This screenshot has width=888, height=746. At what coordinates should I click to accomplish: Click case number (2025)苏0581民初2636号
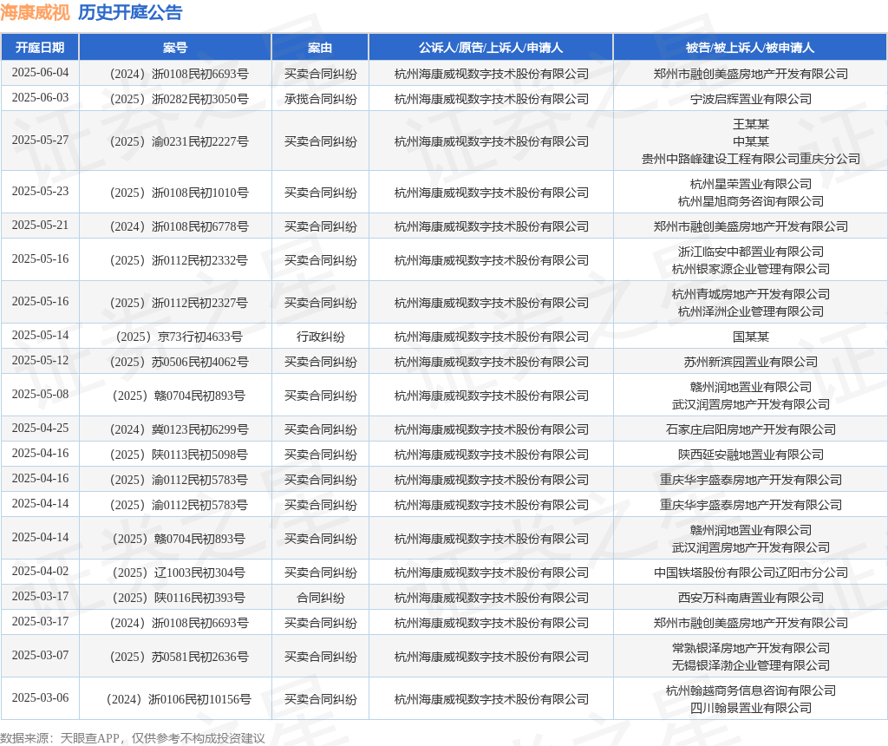click(x=179, y=657)
